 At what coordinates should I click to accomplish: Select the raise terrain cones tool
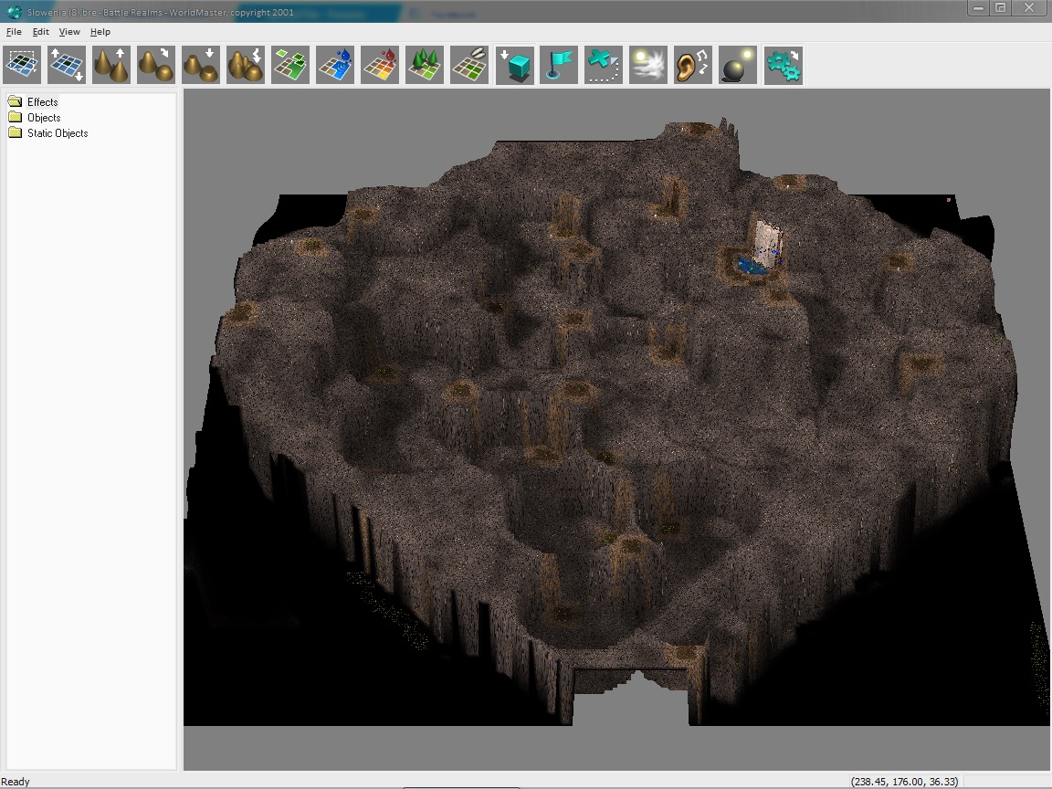[x=111, y=65]
